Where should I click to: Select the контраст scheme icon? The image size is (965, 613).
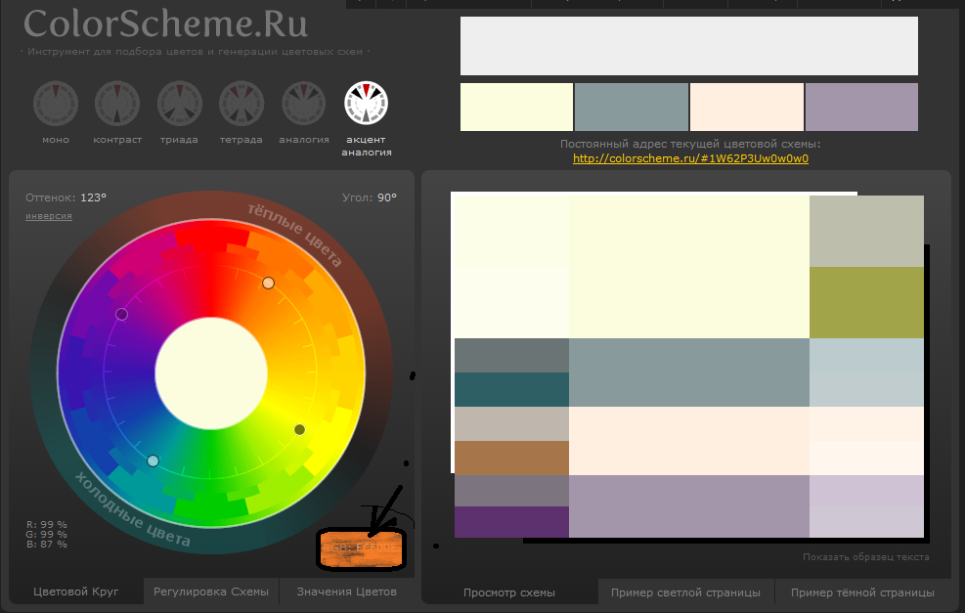117,104
